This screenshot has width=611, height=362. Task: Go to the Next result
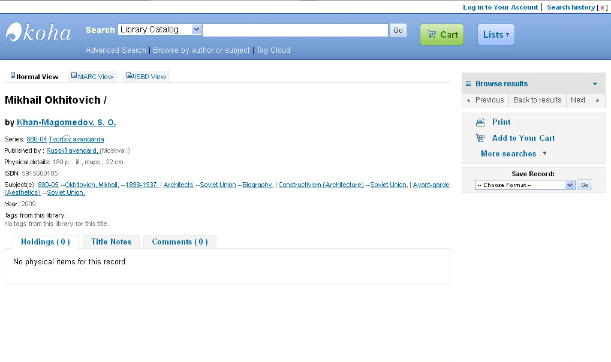[585, 100]
